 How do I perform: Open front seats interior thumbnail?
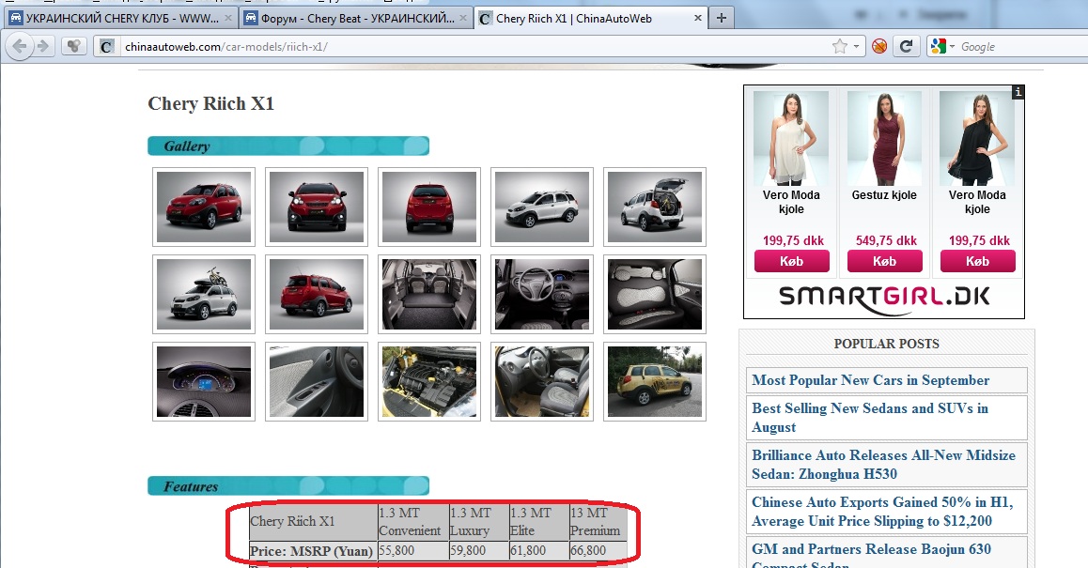[542, 381]
